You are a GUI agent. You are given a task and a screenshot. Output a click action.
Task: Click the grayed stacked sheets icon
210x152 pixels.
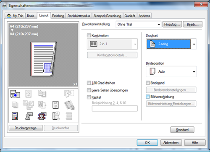(x=15, y=105)
